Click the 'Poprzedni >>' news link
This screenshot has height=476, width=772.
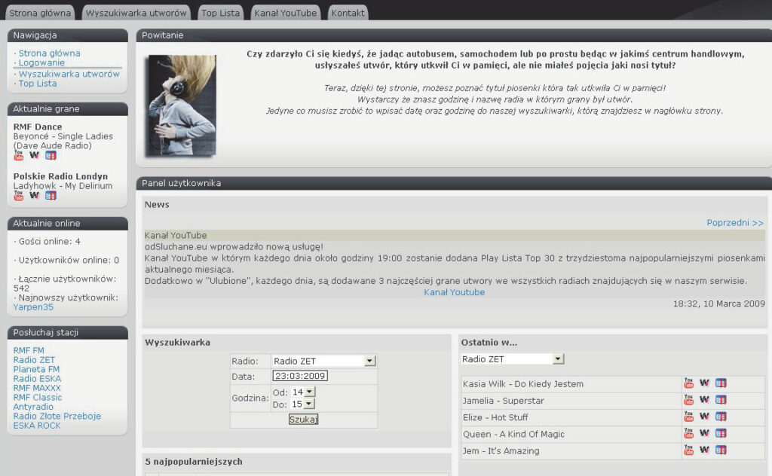click(734, 223)
